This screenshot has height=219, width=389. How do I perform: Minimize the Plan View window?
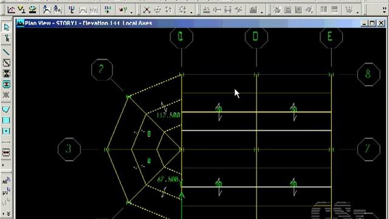(364, 23)
